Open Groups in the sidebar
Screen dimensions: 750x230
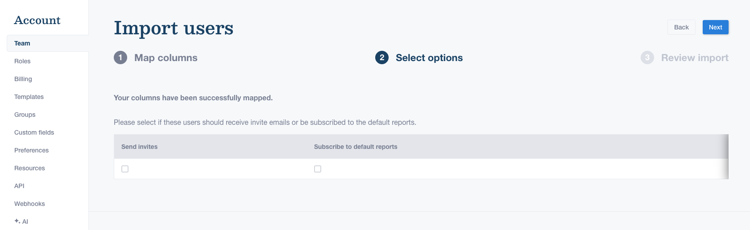coord(25,115)
